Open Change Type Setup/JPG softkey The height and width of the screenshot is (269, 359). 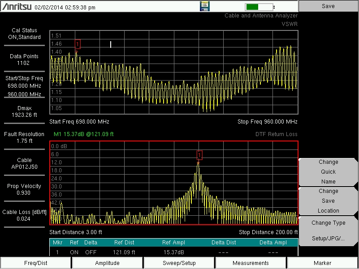(x=329, y=231)
